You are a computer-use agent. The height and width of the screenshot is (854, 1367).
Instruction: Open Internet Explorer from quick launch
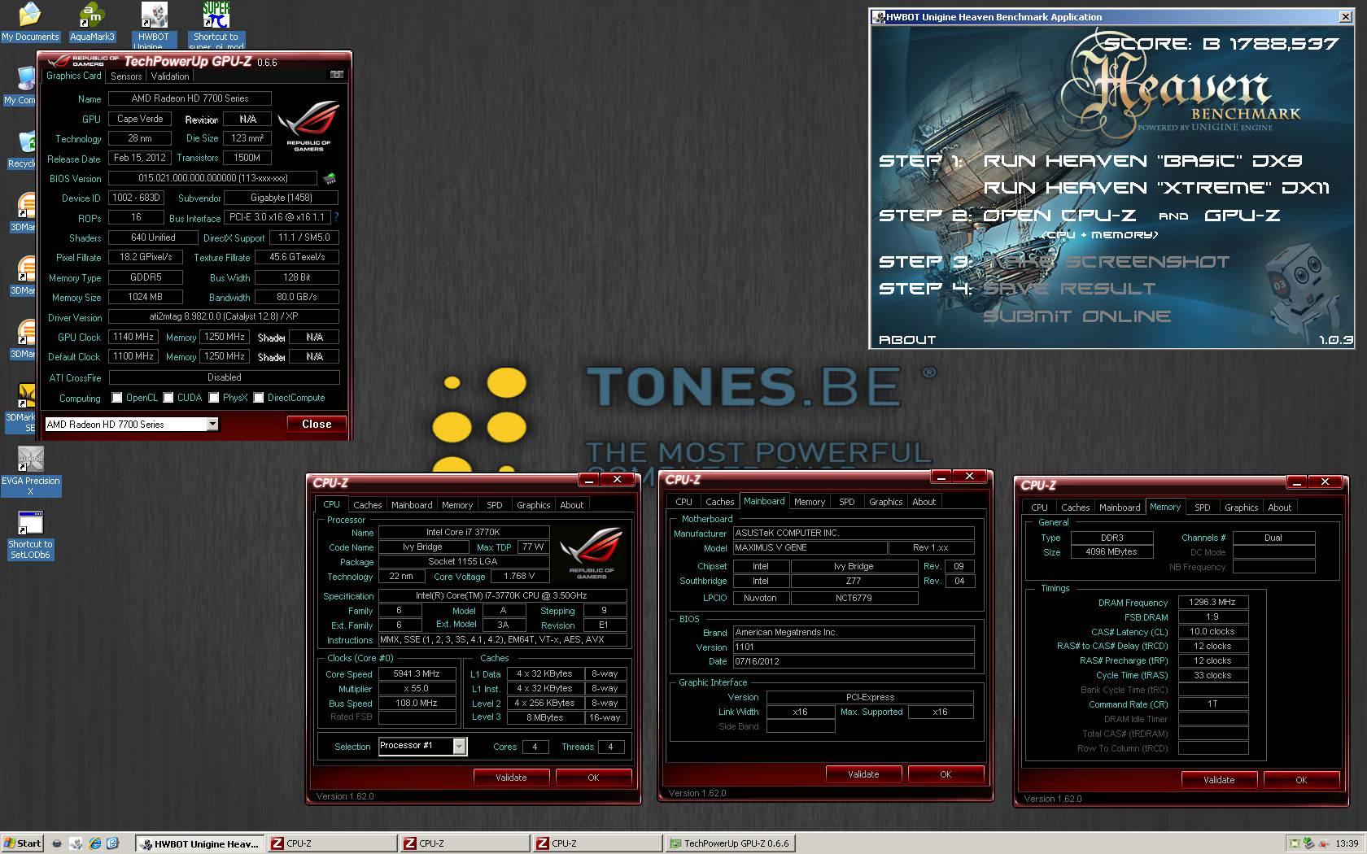(95, 843)
